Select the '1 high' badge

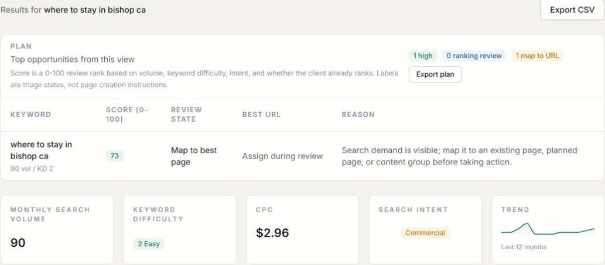[422, 56]
